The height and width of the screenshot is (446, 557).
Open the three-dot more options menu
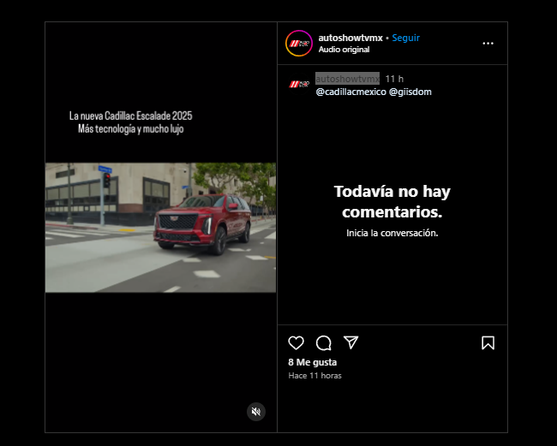point(488,44)
